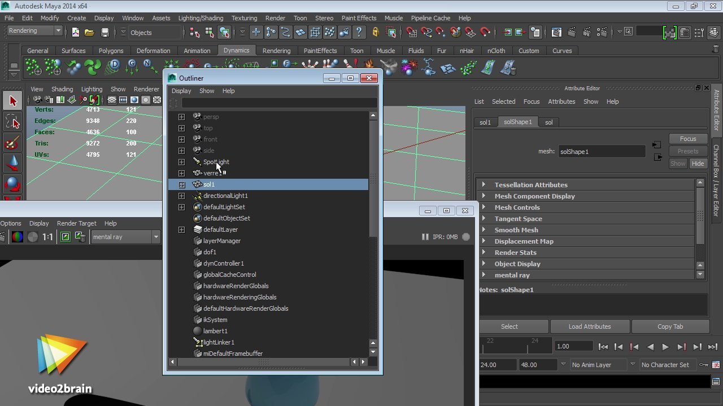Activate the Rotate tool sphere icon
This screenshot has width=723, height=406.
click(x=12, y=184)
